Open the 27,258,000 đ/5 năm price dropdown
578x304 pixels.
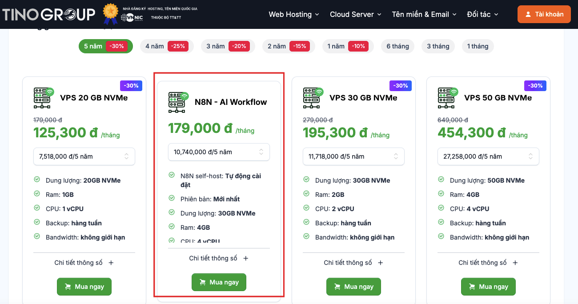pos(488,156)
